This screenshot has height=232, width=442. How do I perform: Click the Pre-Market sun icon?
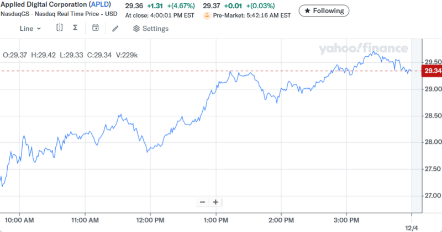point(207,15)
